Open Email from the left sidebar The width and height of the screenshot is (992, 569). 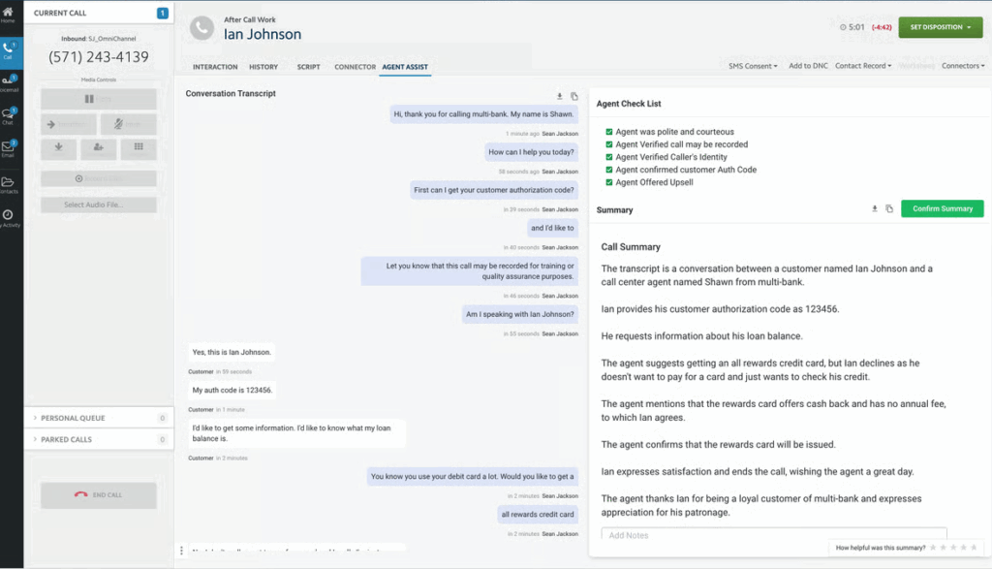11,148
